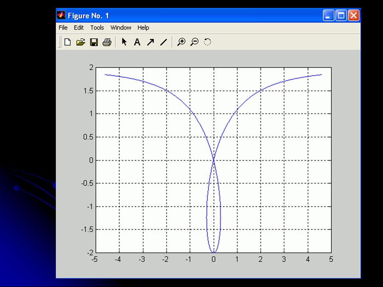Print the figure with the printer icon
The image size is (383, 287).
point(107,42)
